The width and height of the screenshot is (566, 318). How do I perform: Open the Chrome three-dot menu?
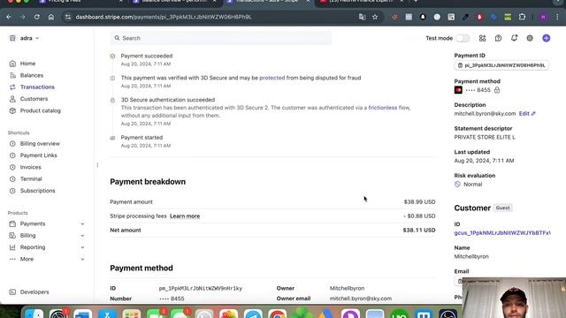[557, 17]
